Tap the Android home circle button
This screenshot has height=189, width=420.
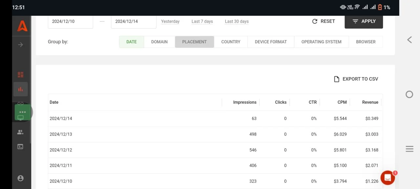(409, 94)
